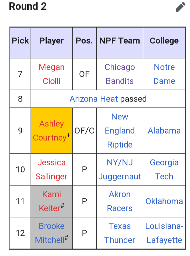
Task: Open the Kami Keiter player link
Action: tap(50, 201)
